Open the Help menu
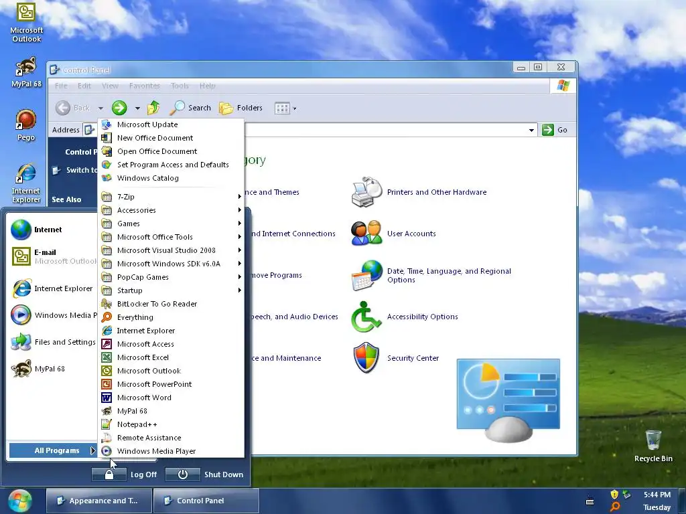686x514 pixels. (208, 86)
